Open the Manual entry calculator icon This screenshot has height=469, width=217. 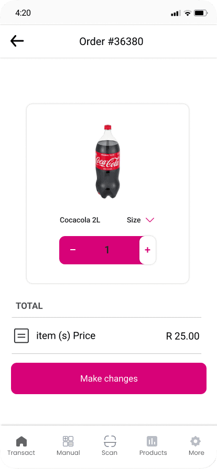[68, 441]
